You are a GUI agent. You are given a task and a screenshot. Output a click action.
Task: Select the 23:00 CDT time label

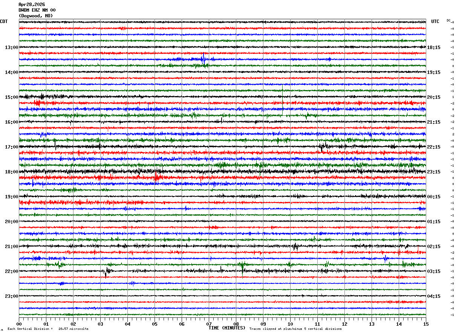pyautogui.click(x=12, y=296)
